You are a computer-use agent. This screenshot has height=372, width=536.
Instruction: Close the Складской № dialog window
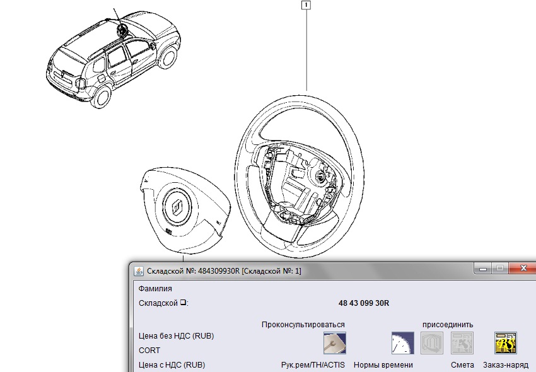tap(523, 269)
